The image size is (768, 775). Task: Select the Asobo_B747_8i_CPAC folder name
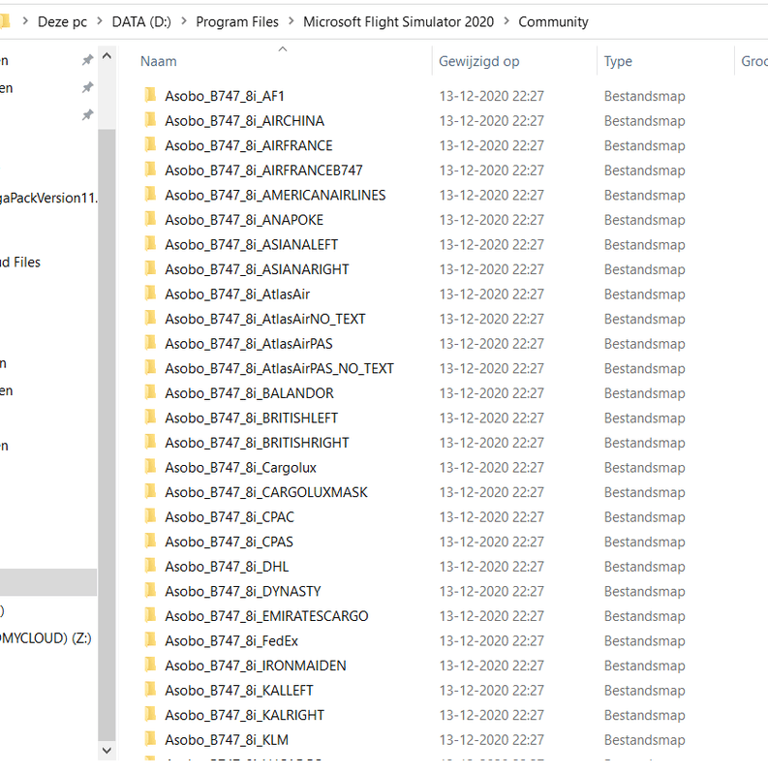pyautogui.click(x=230, y=517)
